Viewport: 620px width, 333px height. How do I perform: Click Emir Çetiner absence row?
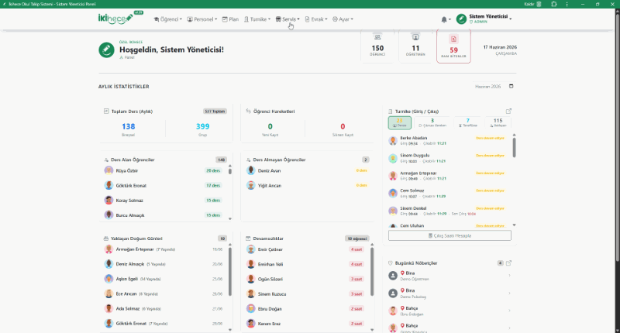[306, 249]
